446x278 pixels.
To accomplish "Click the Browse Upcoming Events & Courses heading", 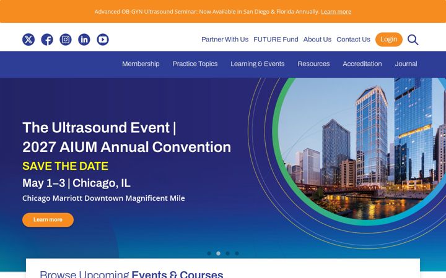I will point(131,274).
